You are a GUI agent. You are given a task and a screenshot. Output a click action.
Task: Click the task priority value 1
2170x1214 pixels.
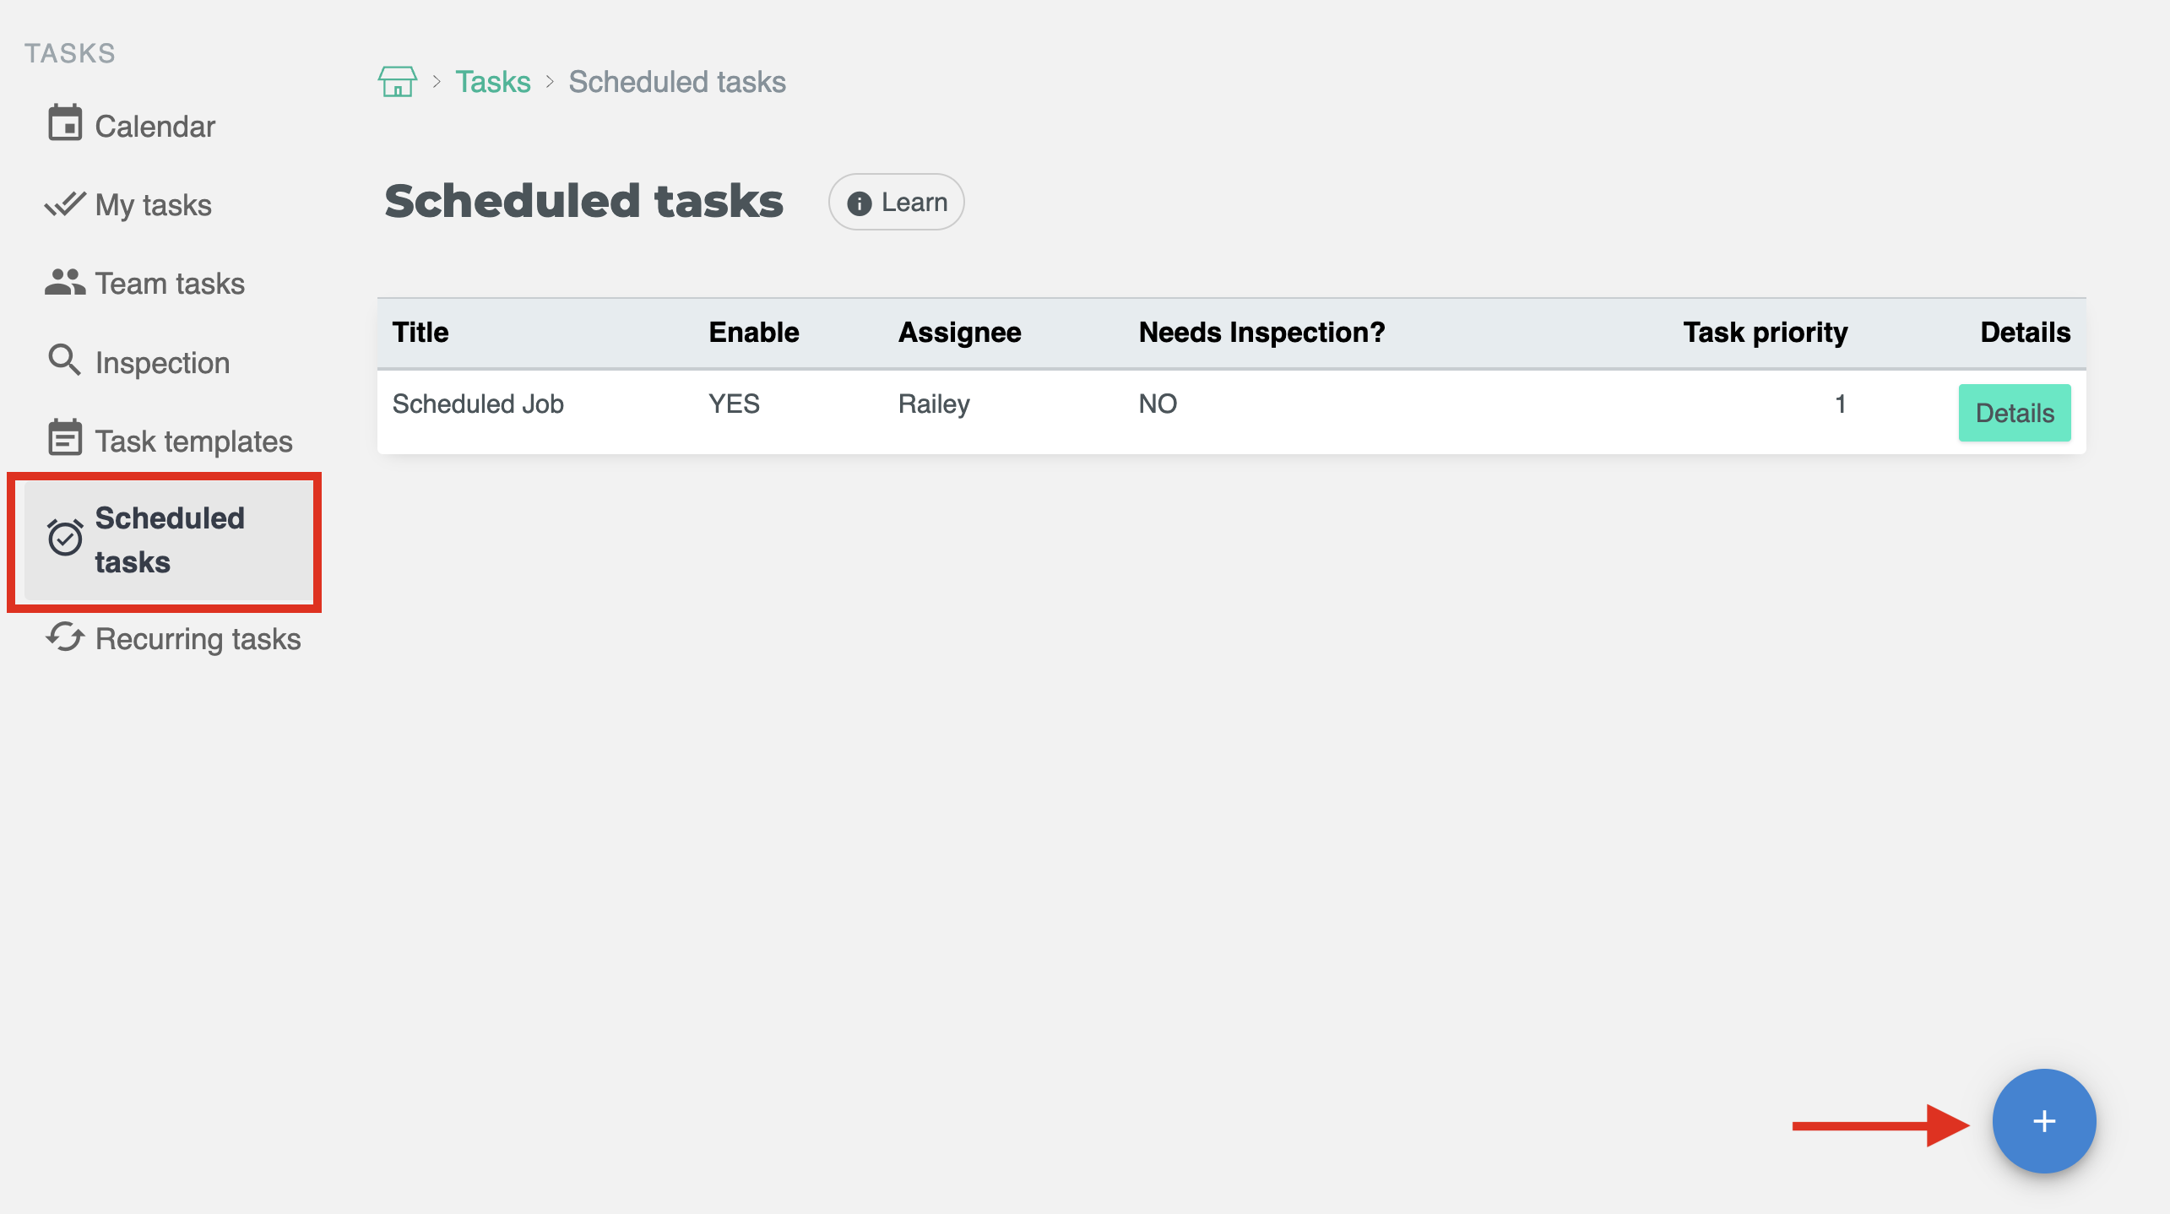pyautogui.click(x=1840, y=404)
